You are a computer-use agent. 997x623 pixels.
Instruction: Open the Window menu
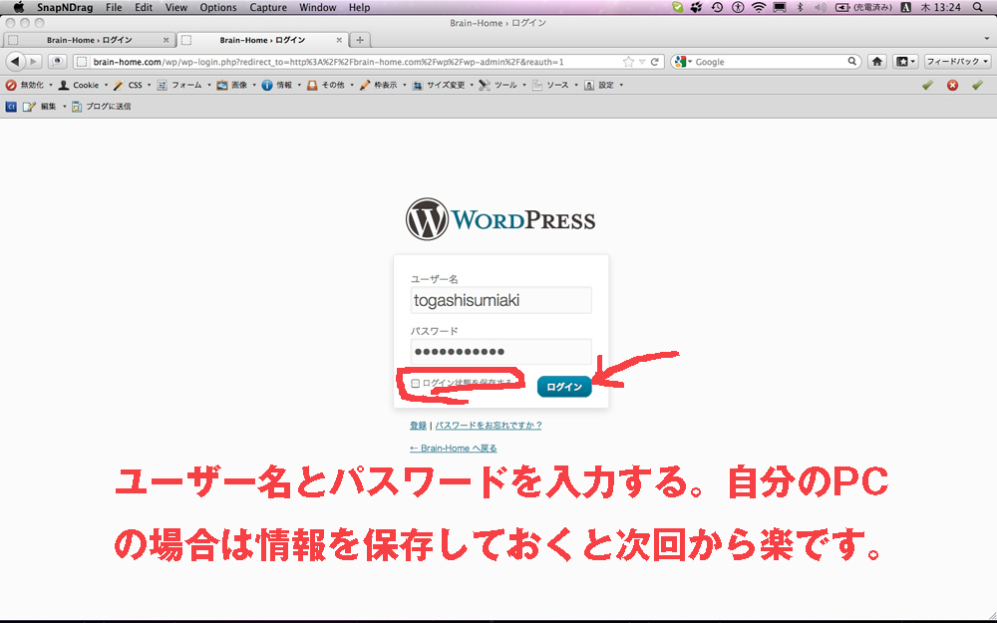tap(318, 8)
